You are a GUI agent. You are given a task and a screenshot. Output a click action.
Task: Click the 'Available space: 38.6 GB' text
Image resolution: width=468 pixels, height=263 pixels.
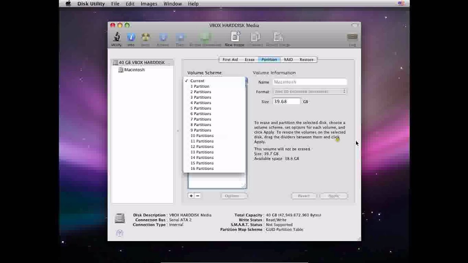[276, 159]
